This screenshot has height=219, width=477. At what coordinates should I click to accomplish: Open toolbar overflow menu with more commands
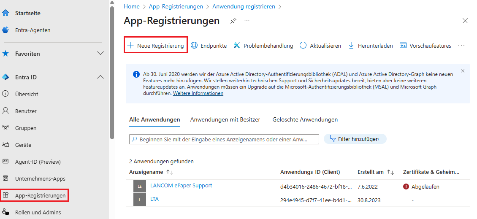pyautogui.click(x=461, y=46)
